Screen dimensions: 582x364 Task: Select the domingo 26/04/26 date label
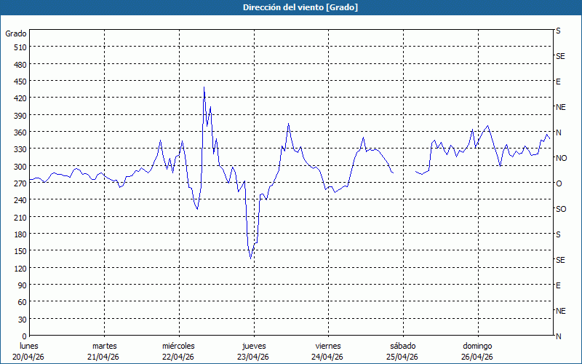pos(477,351)
